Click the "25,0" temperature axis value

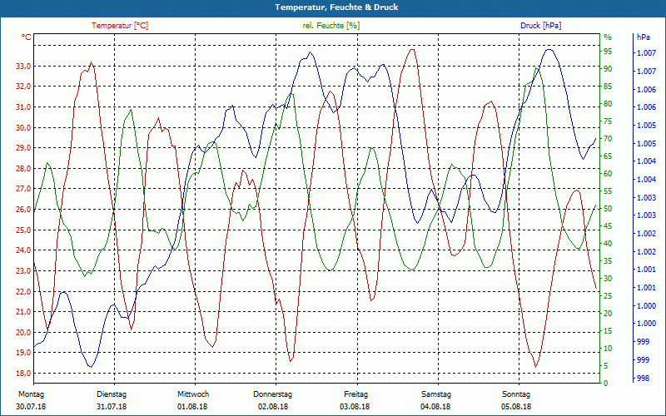pyautogui.click(x=23, y=230)
